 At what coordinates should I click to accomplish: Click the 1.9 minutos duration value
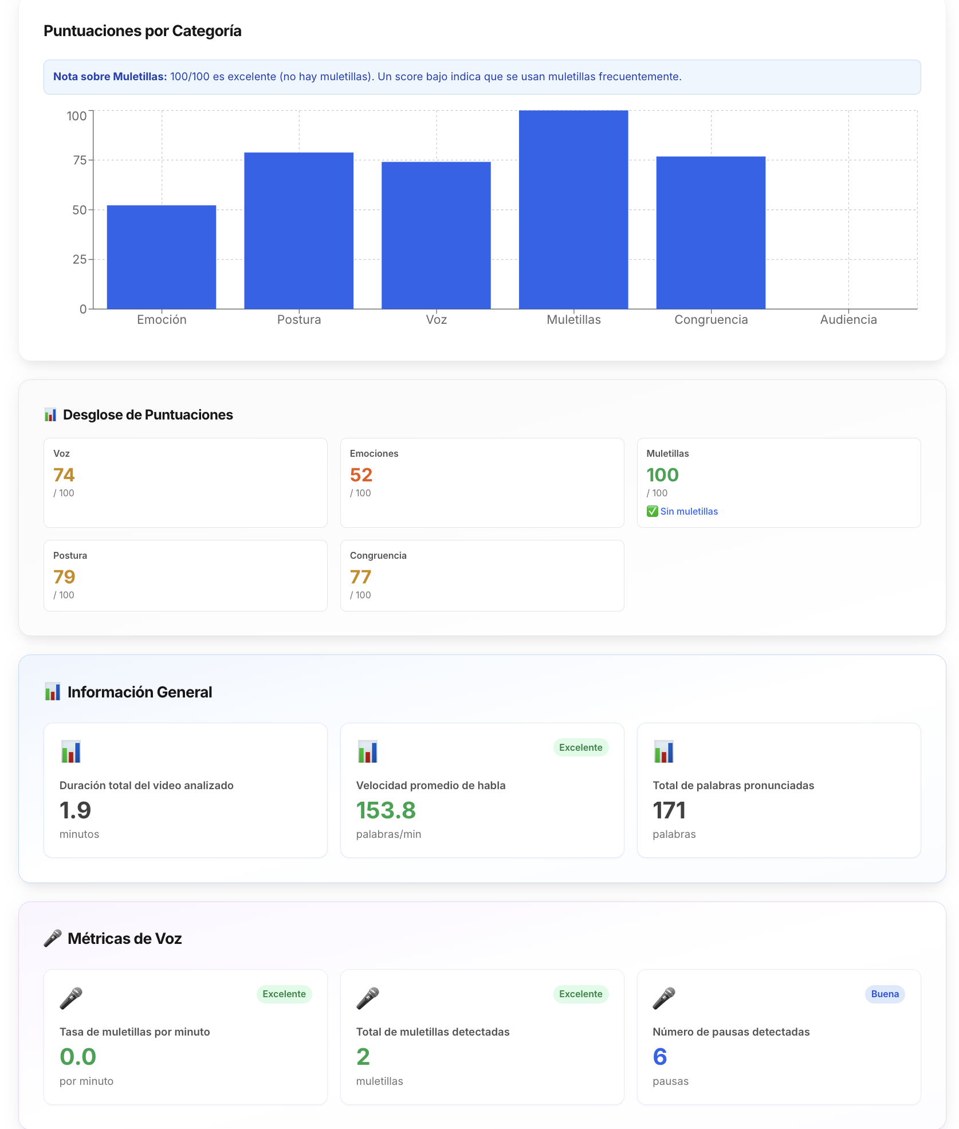[x=75, y=810]
